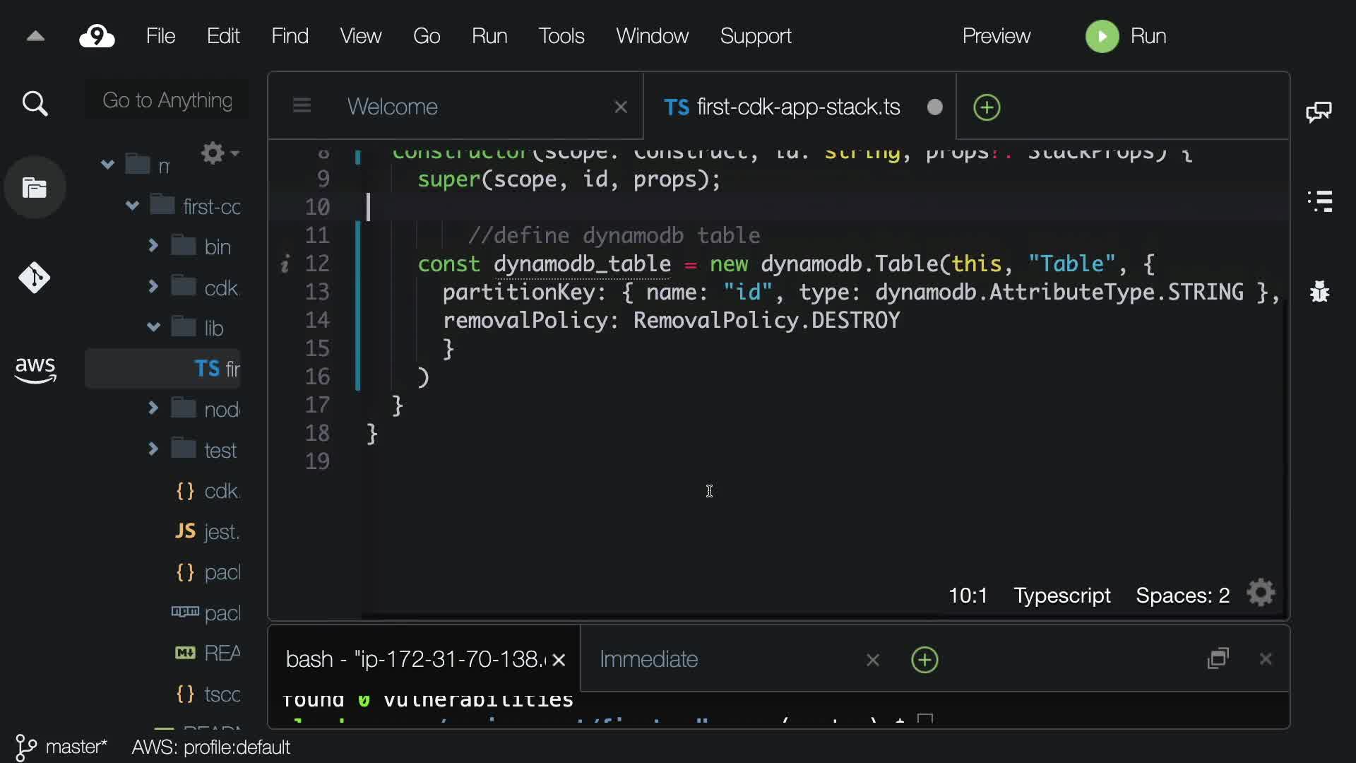The image size is (1356, 763).
Task: Switch to the Welcome tab
Action: [393, 107]
